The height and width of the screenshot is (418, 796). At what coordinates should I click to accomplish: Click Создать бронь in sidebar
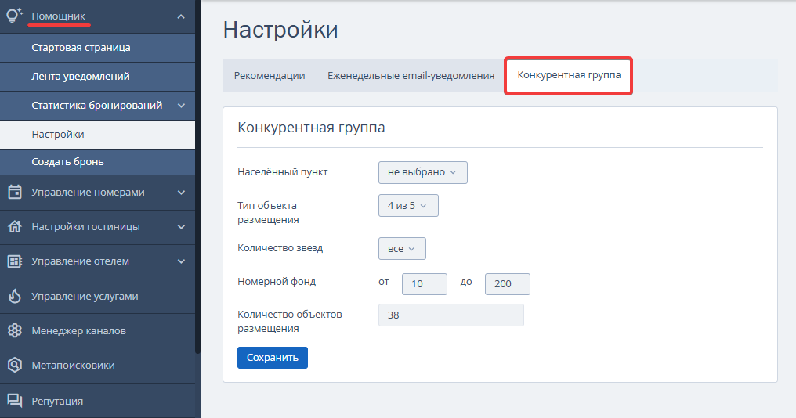point(97,162)
